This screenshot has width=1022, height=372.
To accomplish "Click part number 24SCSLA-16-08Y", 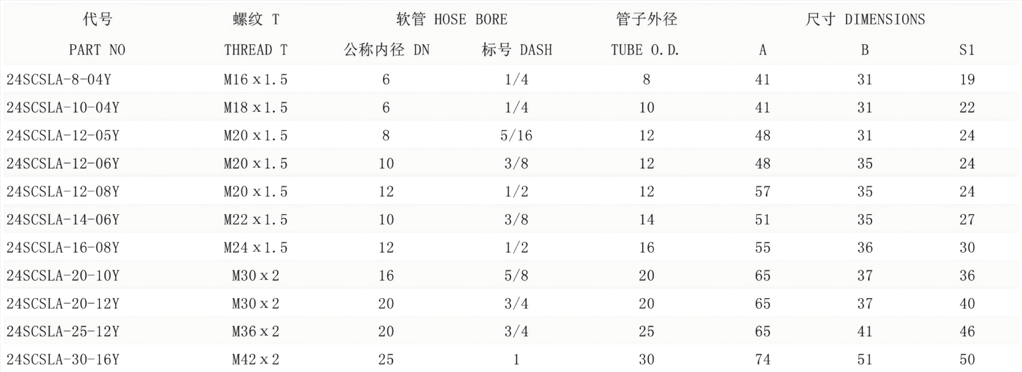I will tap(63, 248).
